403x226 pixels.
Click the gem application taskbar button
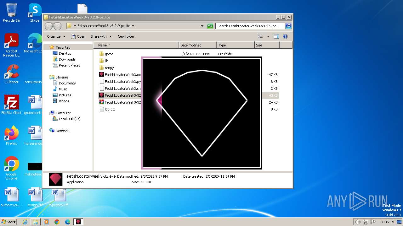[78, 222]
